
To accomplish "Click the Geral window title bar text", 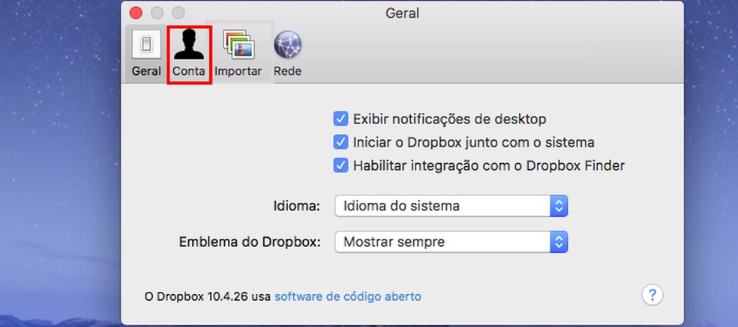I will click(402, 13).
